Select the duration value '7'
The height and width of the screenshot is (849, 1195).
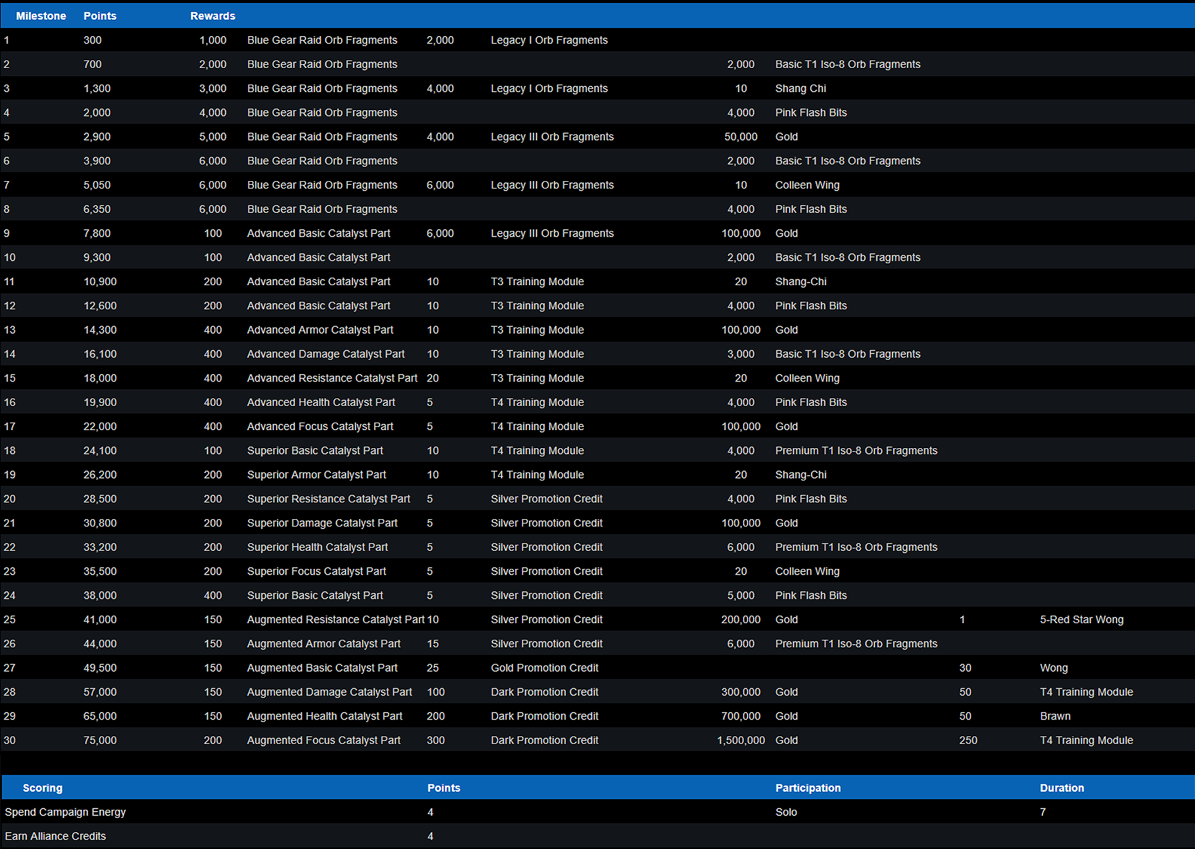tap(1043, 812)
